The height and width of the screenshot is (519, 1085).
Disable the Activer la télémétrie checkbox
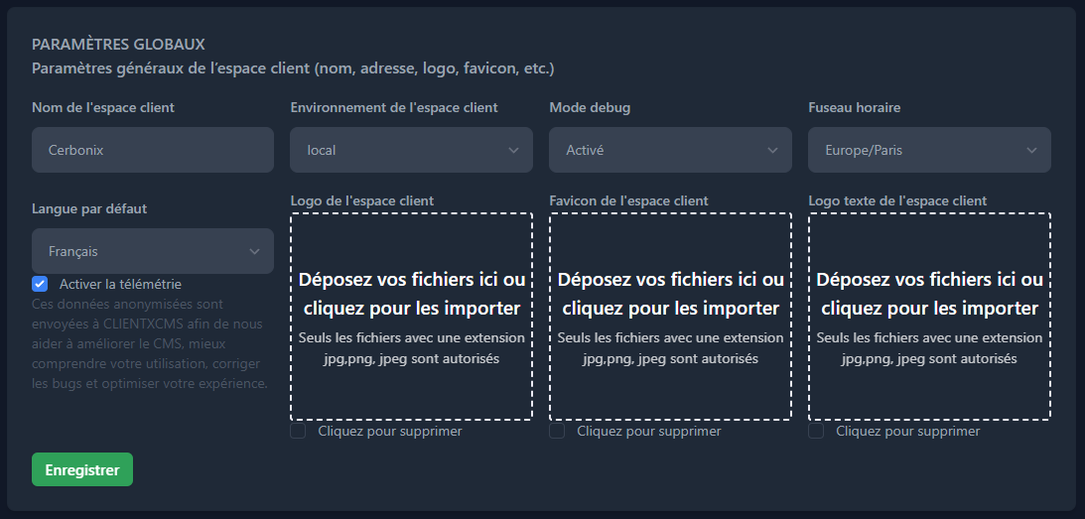40,284
